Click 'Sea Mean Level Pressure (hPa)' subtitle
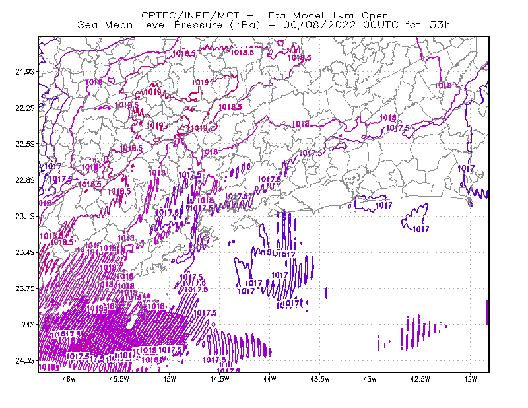 (169, 25)
